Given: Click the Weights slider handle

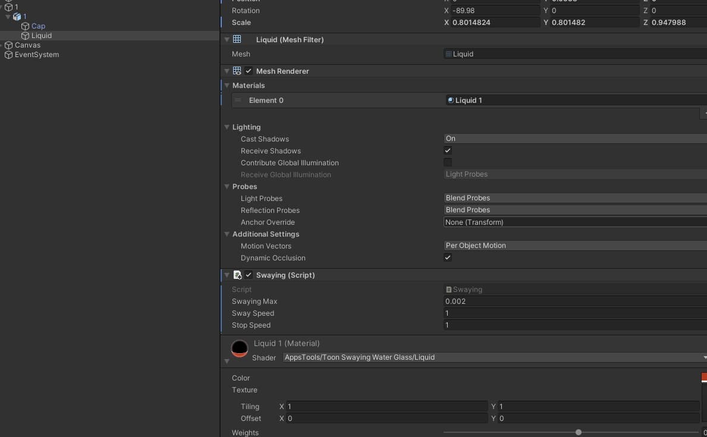Looking at the screenshot, I should pyautogui.click(x=578, y=433).
